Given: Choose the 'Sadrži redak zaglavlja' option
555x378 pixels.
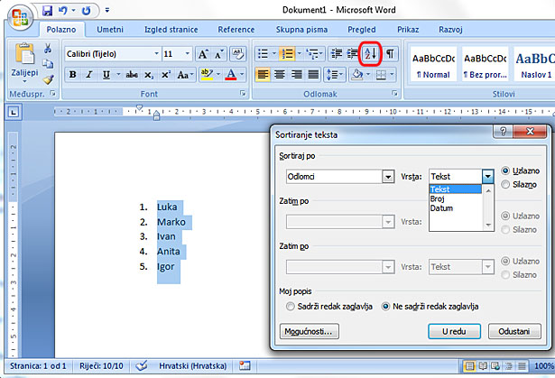Looking at the screenshot, I should [x=291, y=307].
